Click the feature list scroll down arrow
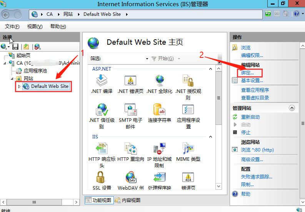 [x=218, y=187]
